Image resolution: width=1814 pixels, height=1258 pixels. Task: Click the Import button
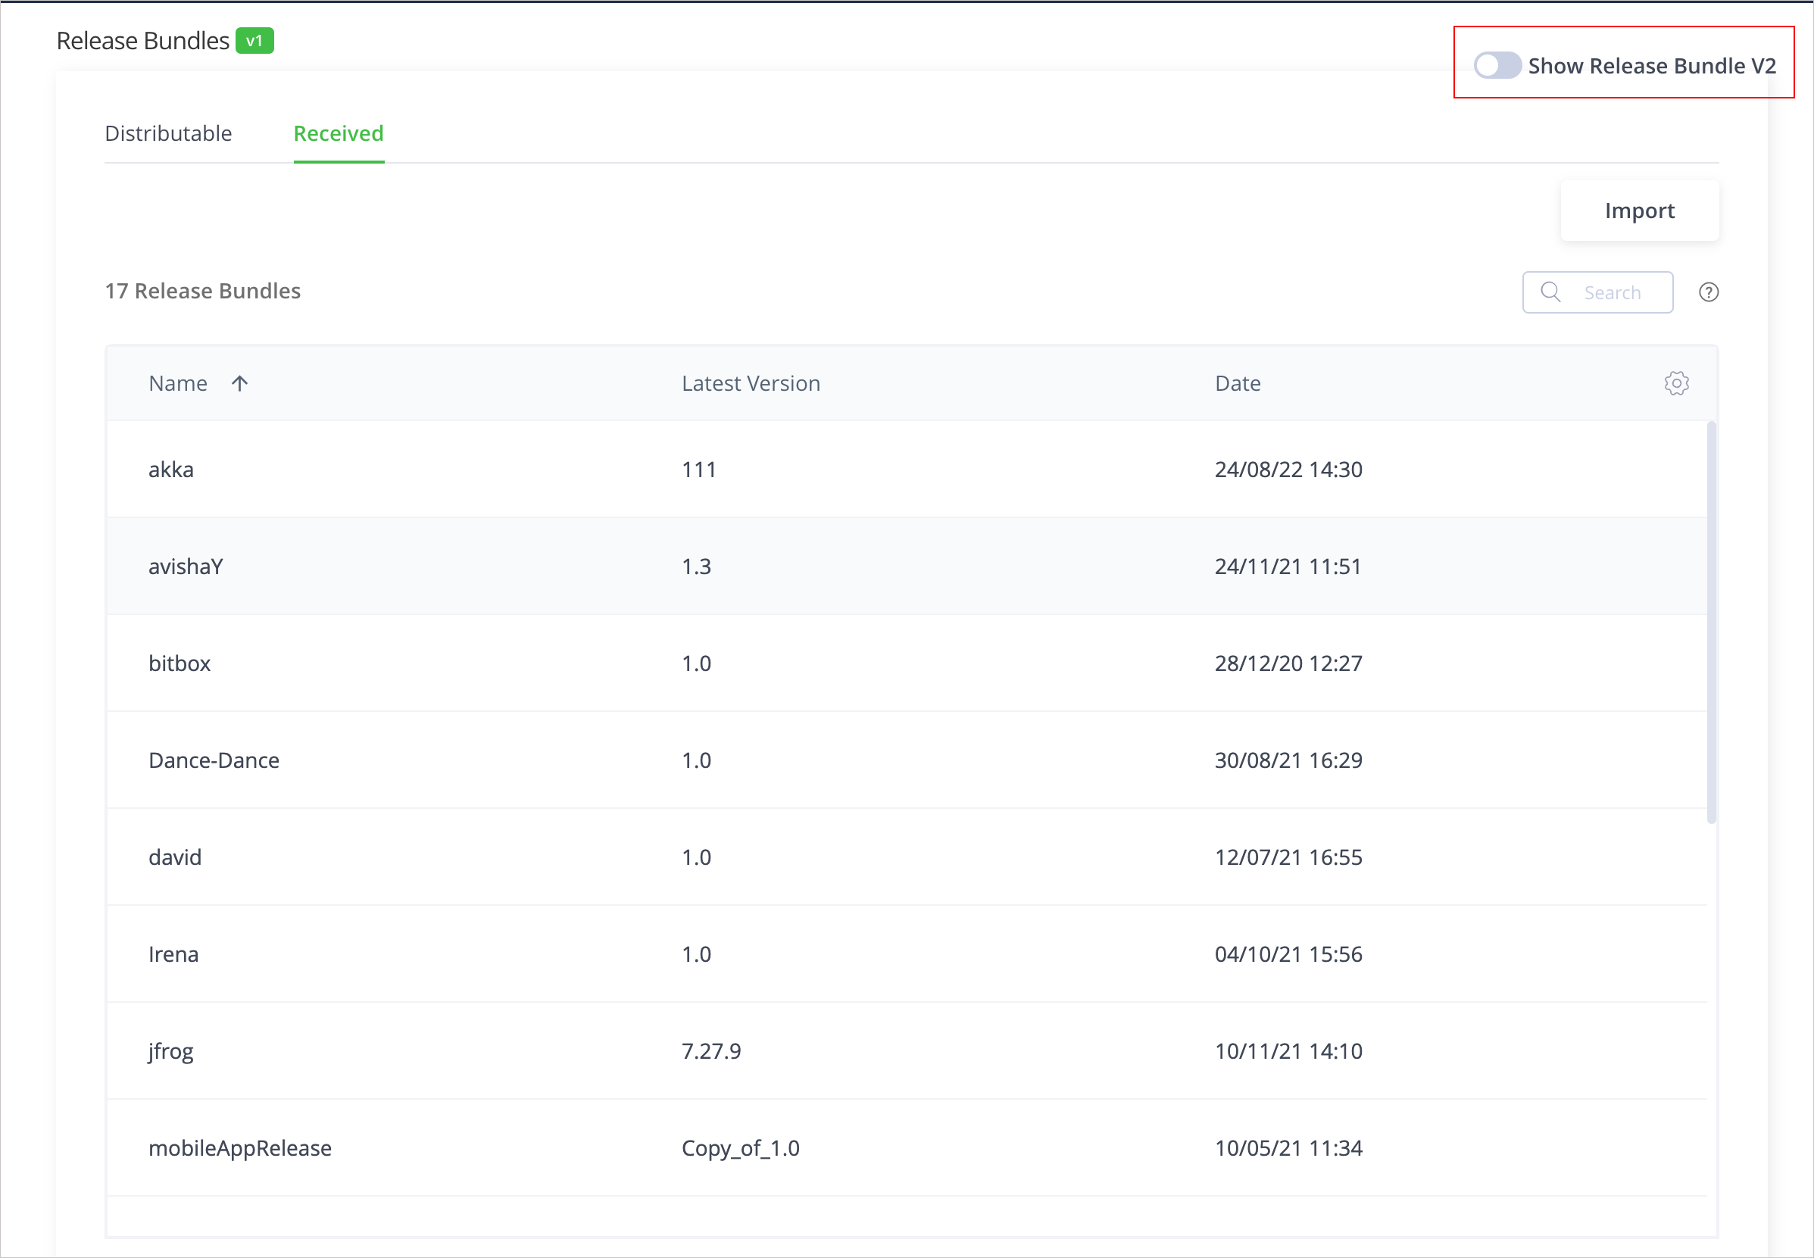1639,211
